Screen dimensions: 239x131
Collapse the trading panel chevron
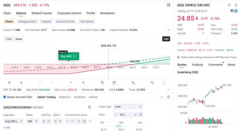(x=162, y=97)
